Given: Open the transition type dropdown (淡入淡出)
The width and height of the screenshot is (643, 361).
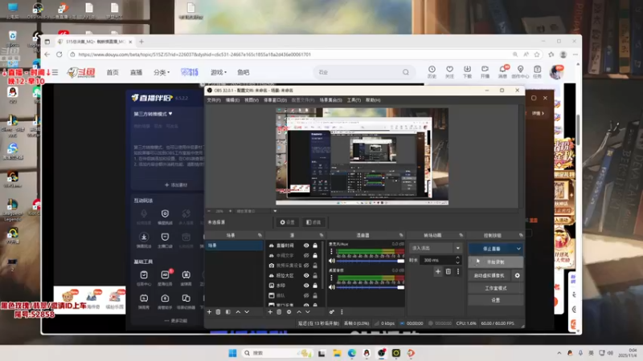Looking at the screenshot, I should [436, 248].
